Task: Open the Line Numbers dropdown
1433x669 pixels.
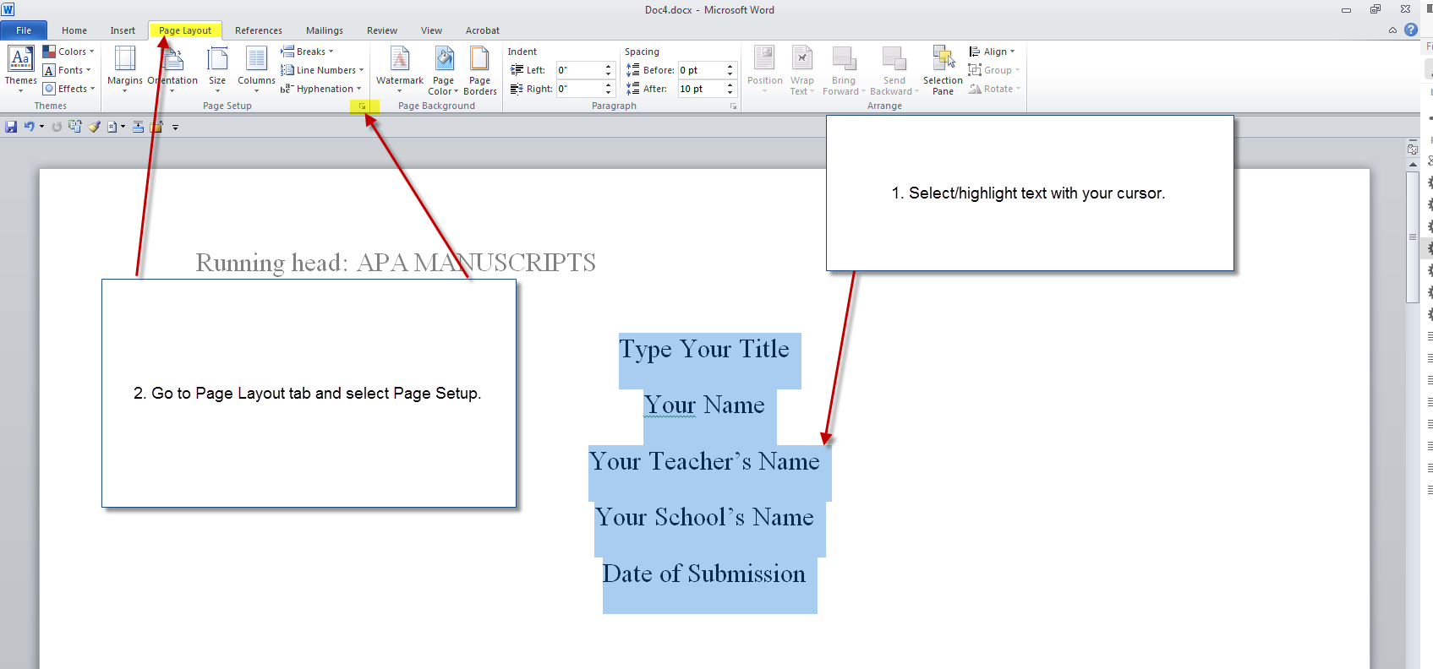Action: click(324, 70)
